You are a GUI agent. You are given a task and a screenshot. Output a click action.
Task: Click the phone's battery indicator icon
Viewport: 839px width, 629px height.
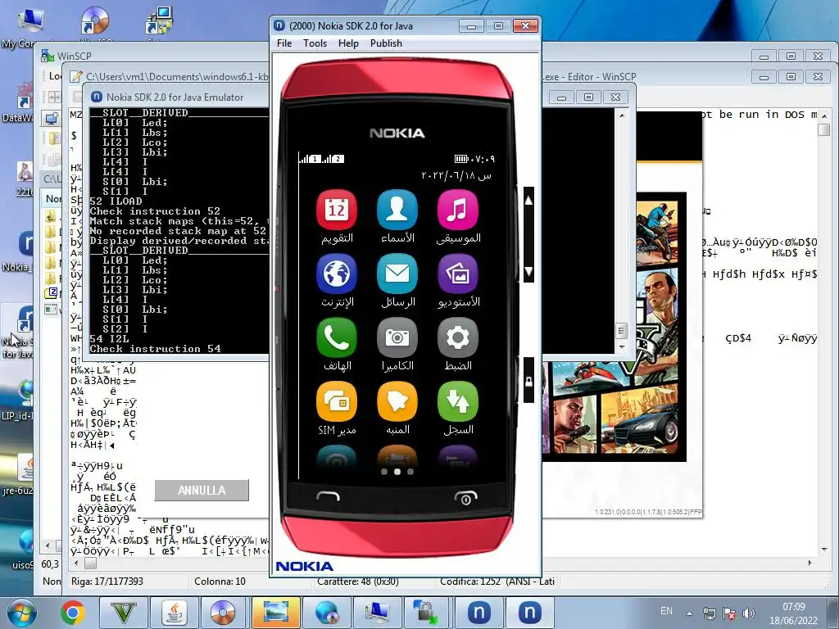tap(460, 159)
